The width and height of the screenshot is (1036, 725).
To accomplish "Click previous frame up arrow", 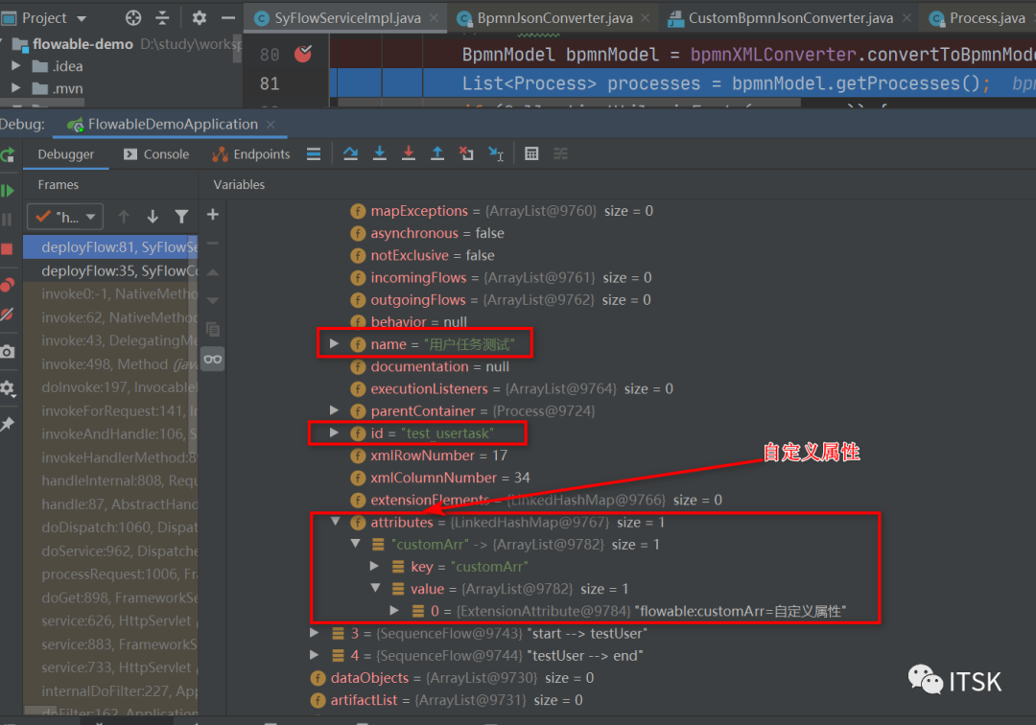I will click(x=124, y=217).
